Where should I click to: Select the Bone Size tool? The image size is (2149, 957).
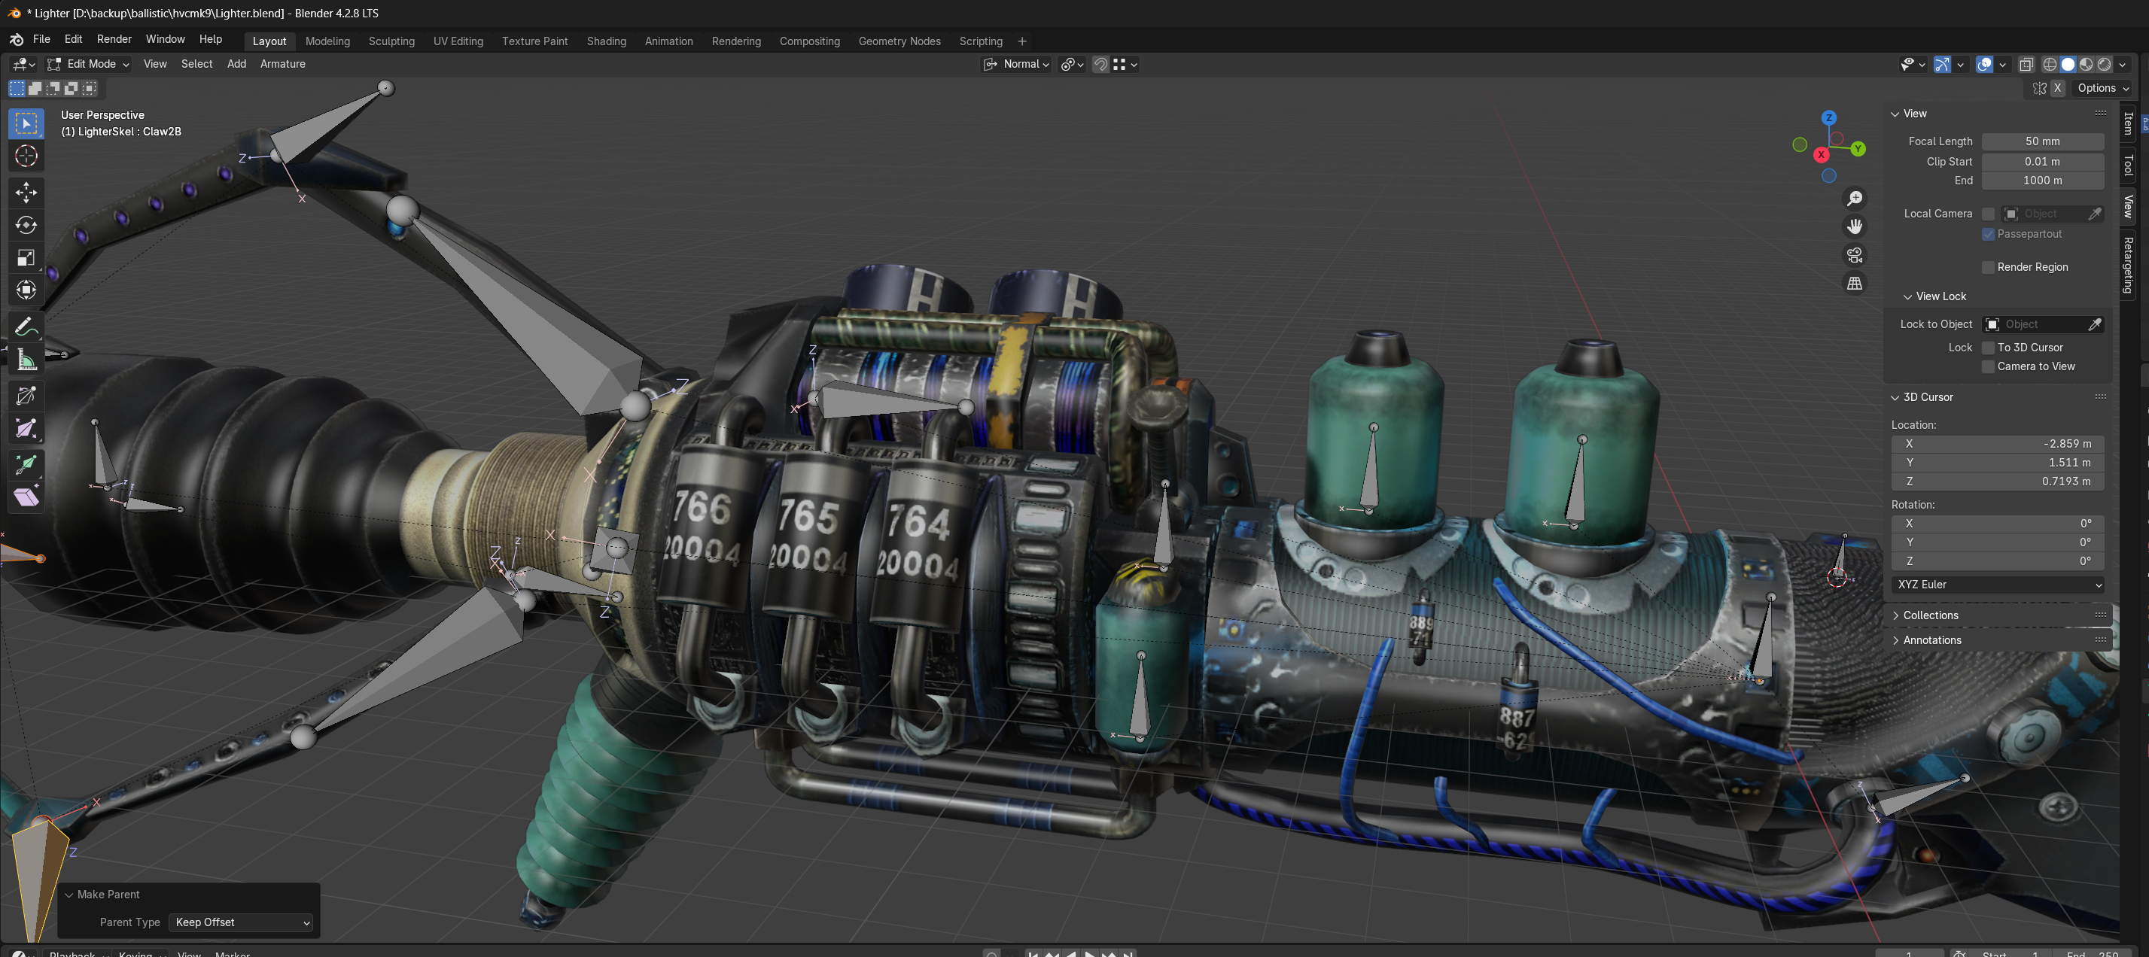coord(26,429)
